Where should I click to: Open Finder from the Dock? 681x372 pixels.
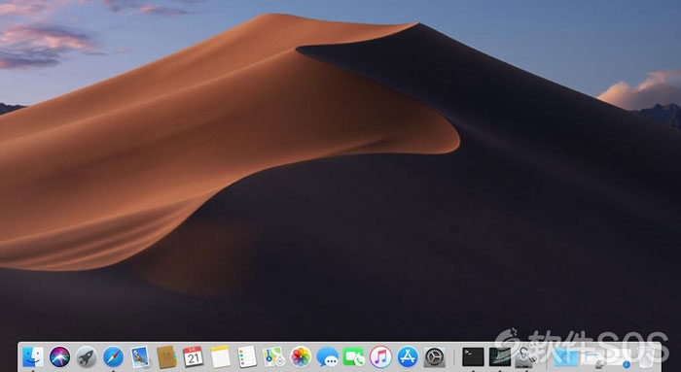click(33, 356)
